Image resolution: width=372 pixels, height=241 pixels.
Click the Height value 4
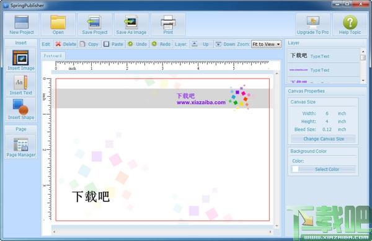327,121
